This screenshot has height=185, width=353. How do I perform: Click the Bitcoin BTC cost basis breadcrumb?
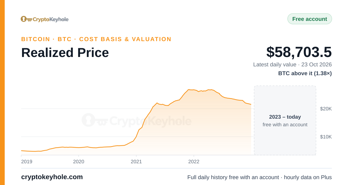(x=96, y=39)
